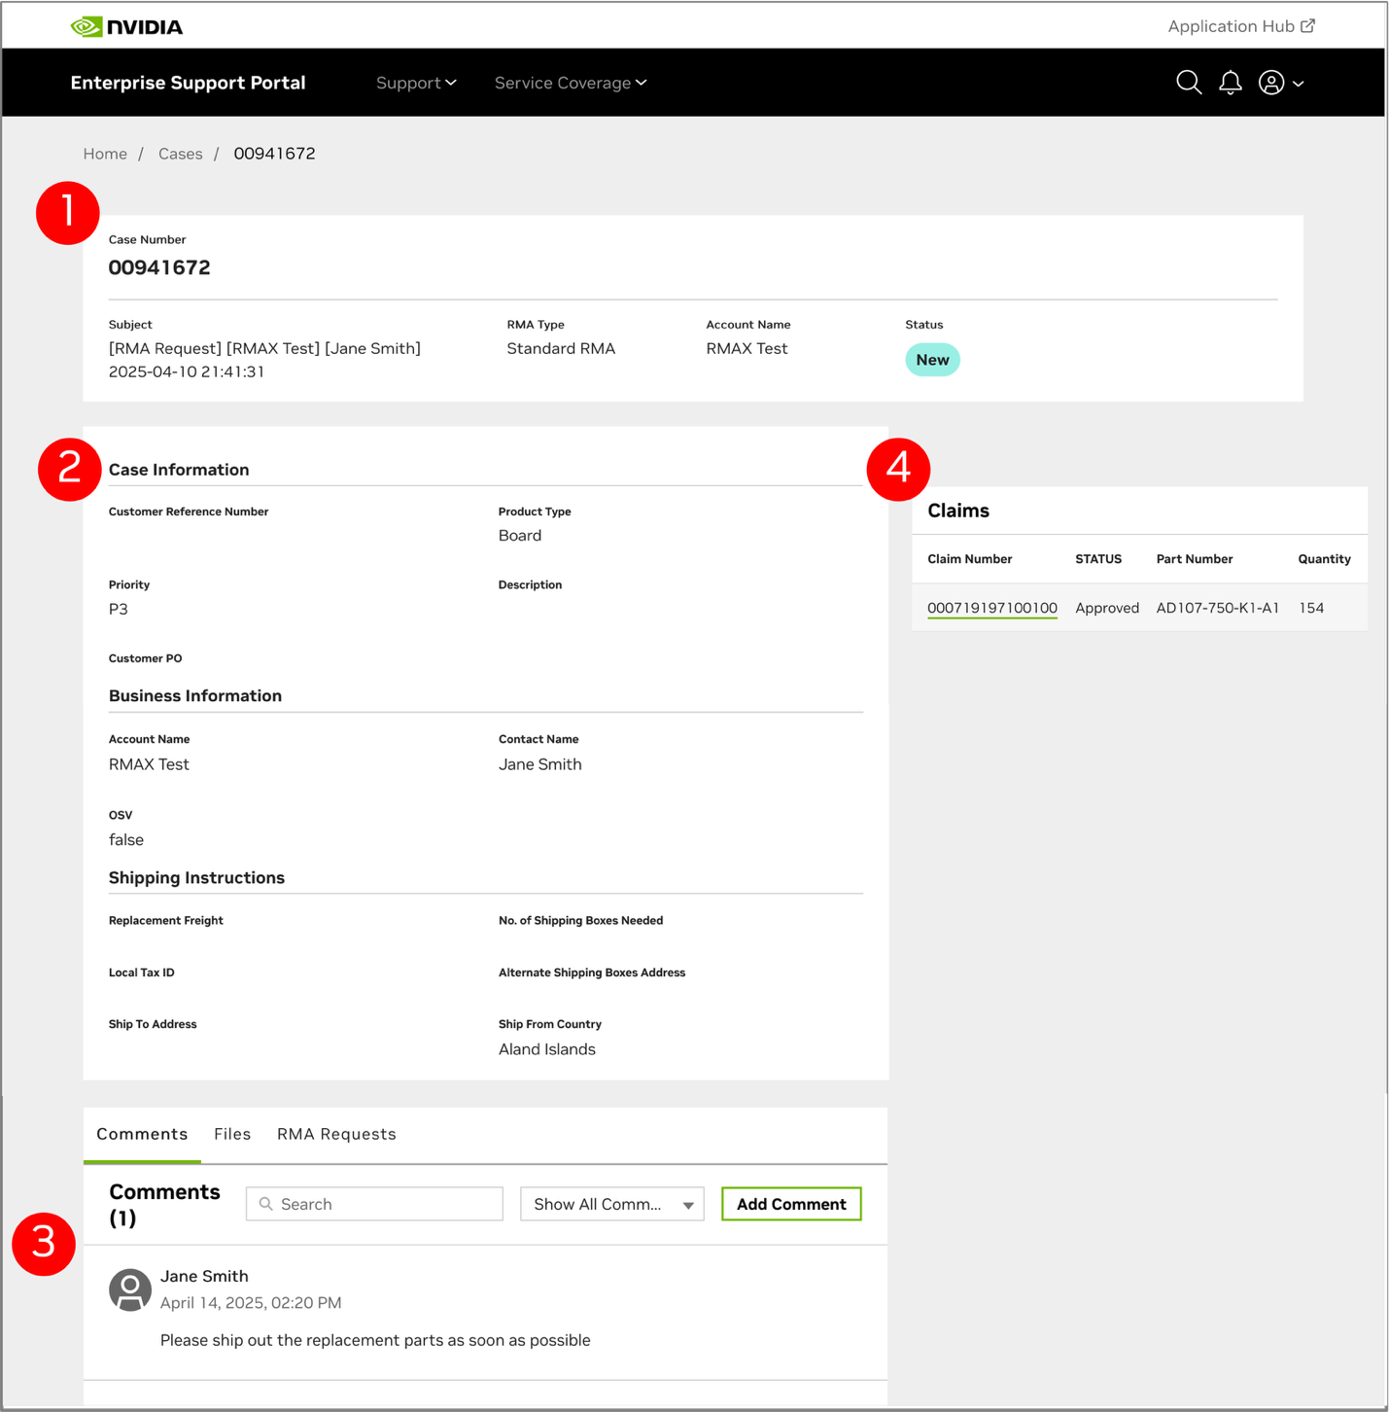Click the Enterprise Support Portal title
This screenshot has width=1389, height=1412.
click(188, 83)
